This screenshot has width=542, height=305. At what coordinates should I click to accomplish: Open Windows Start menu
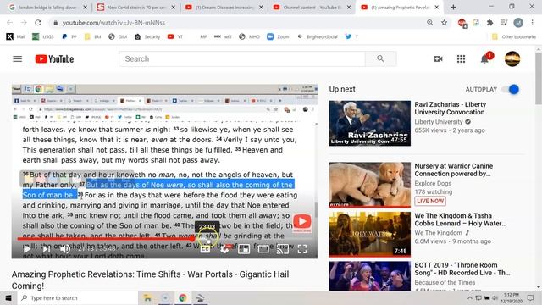tap(8, 297)
